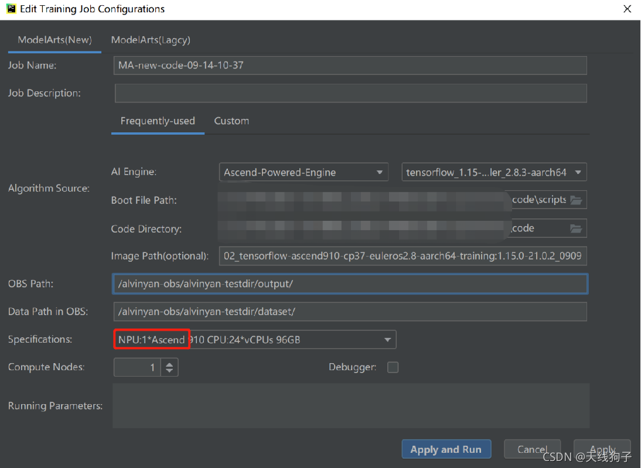Click the 'Debugger:' label
The image size is (641, 468).
click(x=352, y=367)
